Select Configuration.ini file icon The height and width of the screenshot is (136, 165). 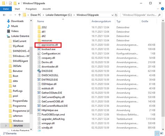39,54
